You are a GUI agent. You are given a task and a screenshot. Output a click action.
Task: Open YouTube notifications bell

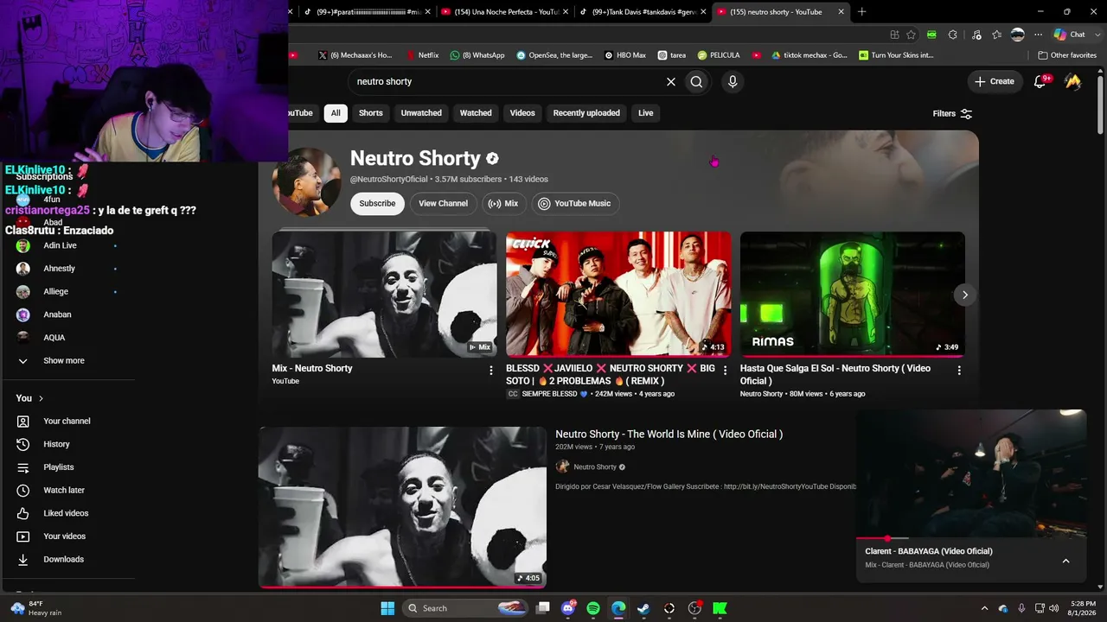tap(1040, 81)
